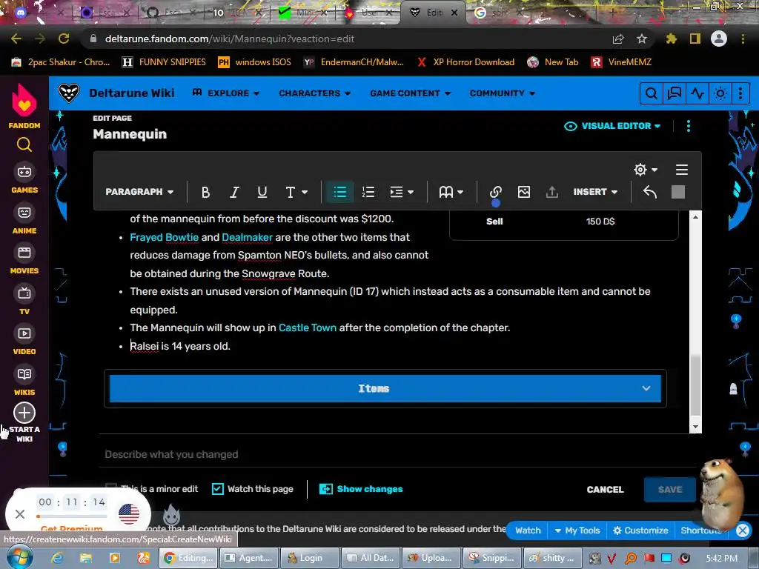Open the MOVIES section in sidebar

[24, 259]
